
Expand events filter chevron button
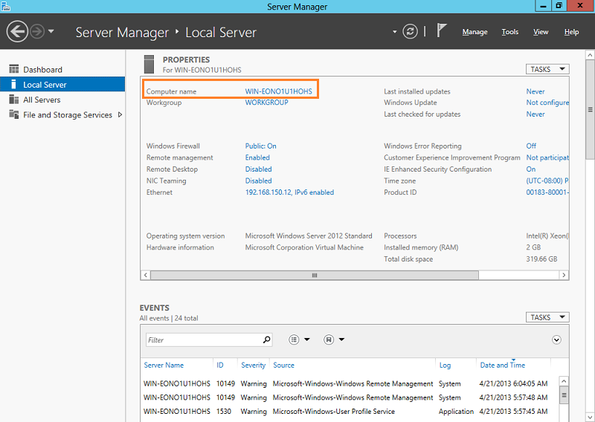coord(556,340)
